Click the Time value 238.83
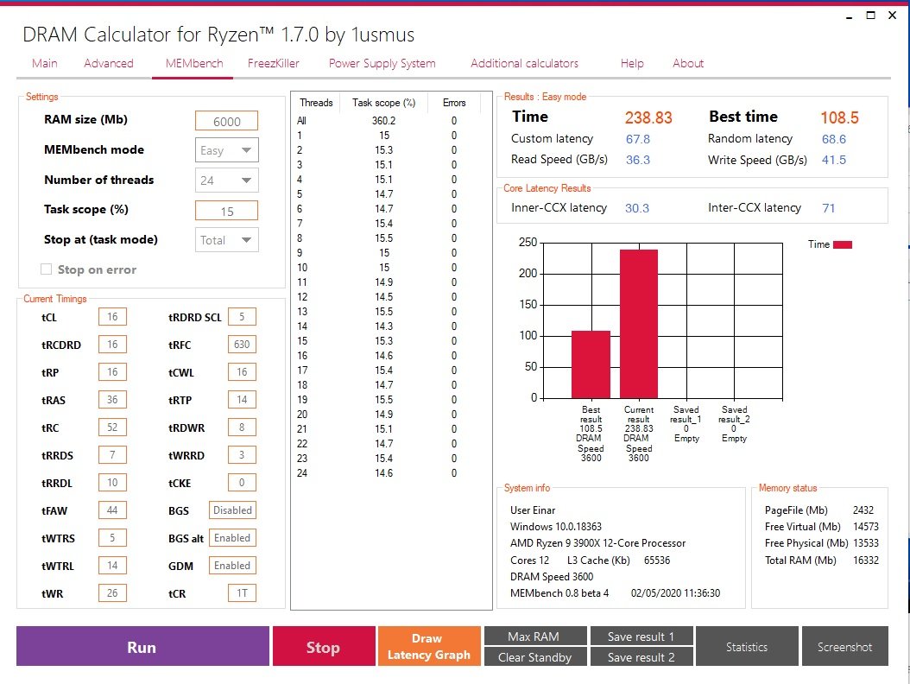910x684 pixels. click(648, 117)
